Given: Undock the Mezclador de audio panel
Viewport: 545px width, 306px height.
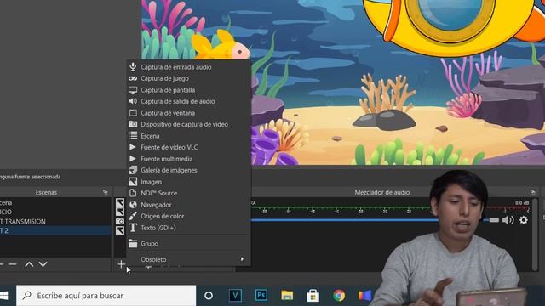Looking at the screenshot, I should (x=532, y=192).
